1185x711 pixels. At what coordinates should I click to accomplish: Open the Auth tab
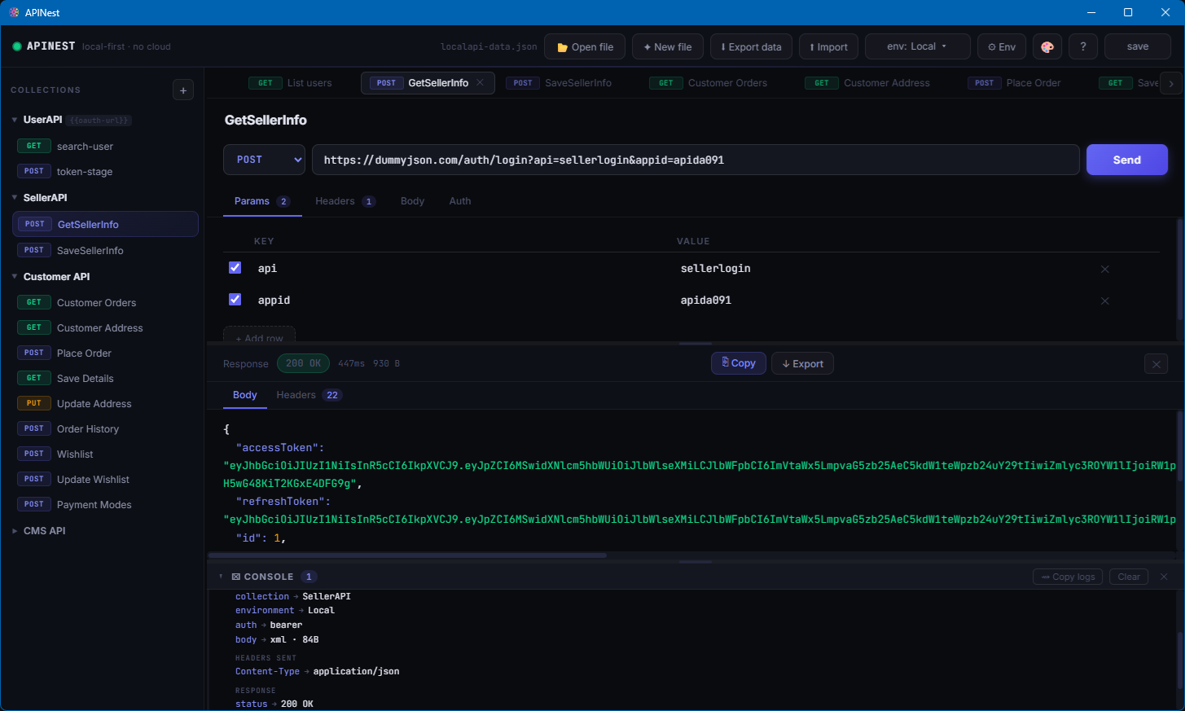click(x=460, y=201)
